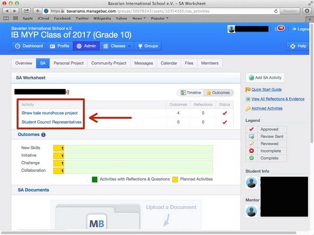Image resolution: width=314 pixels, height=235 pixels.
Task: Switch to the Community Project tab
Action: [x=109, y=63]
